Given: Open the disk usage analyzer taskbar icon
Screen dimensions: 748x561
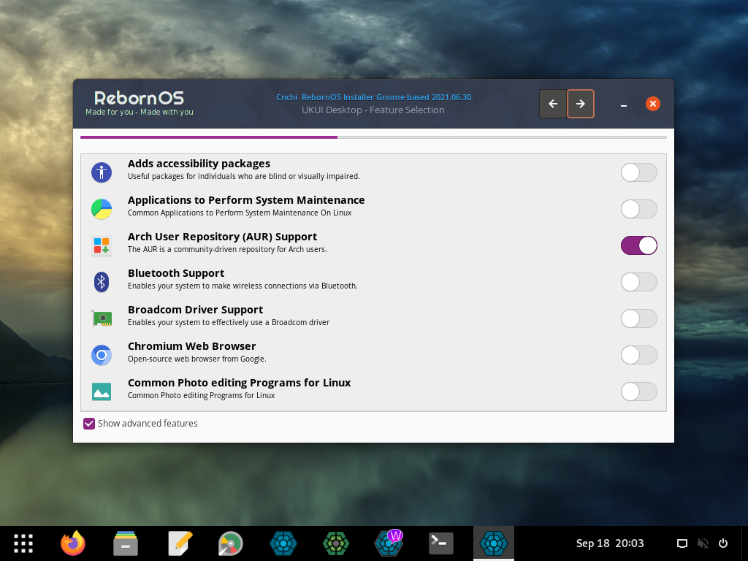Looking at the screenshot, I should click(231, 543).
